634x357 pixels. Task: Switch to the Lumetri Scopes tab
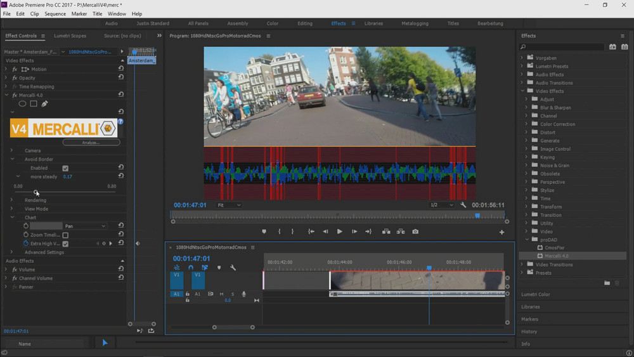coord(70,36)
